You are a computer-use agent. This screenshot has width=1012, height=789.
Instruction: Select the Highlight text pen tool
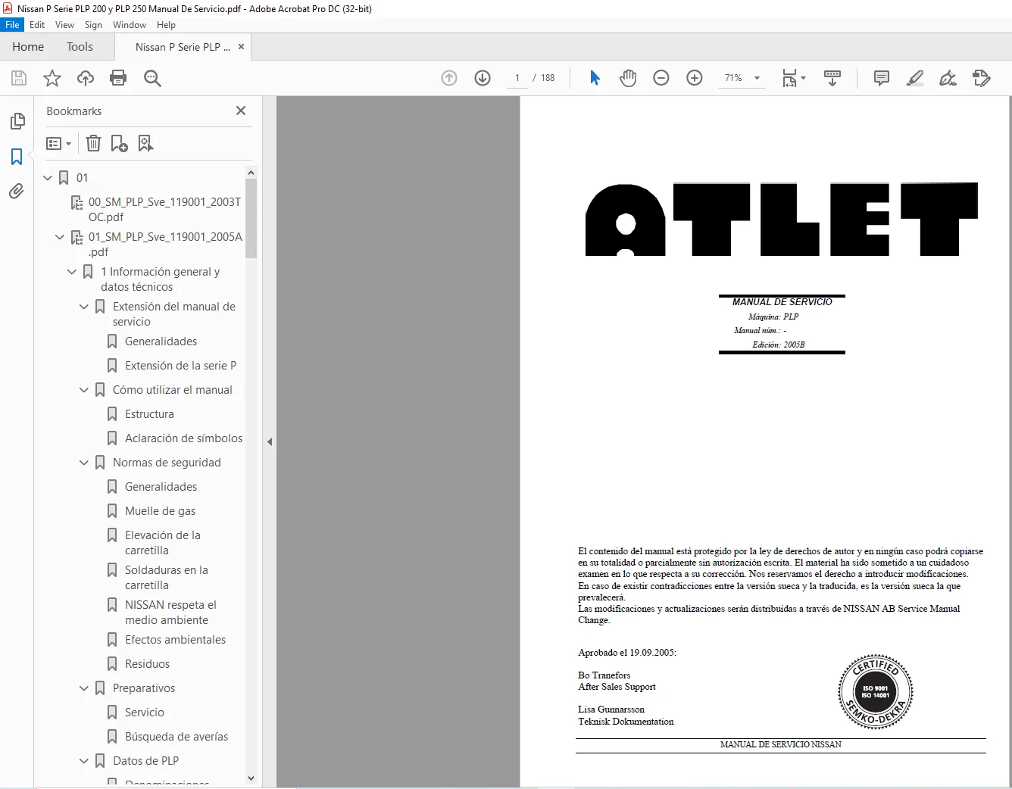click(x=915, y=78)
